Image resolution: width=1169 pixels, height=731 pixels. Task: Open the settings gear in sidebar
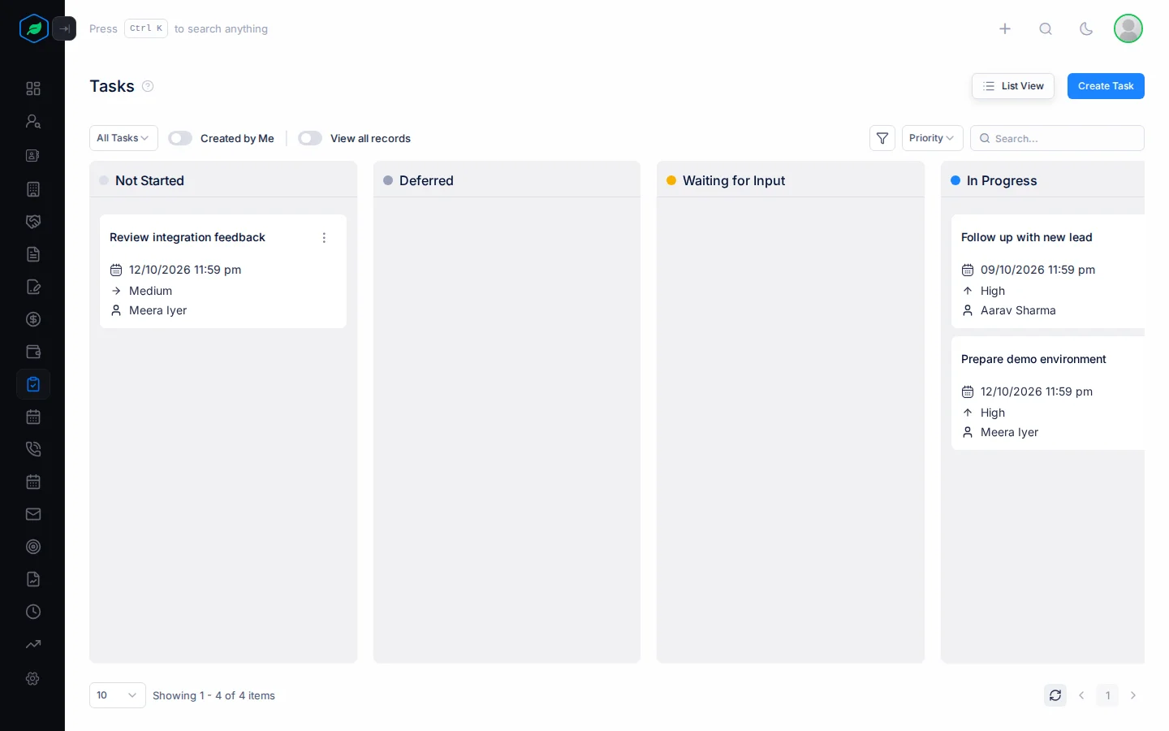point(33,678)
